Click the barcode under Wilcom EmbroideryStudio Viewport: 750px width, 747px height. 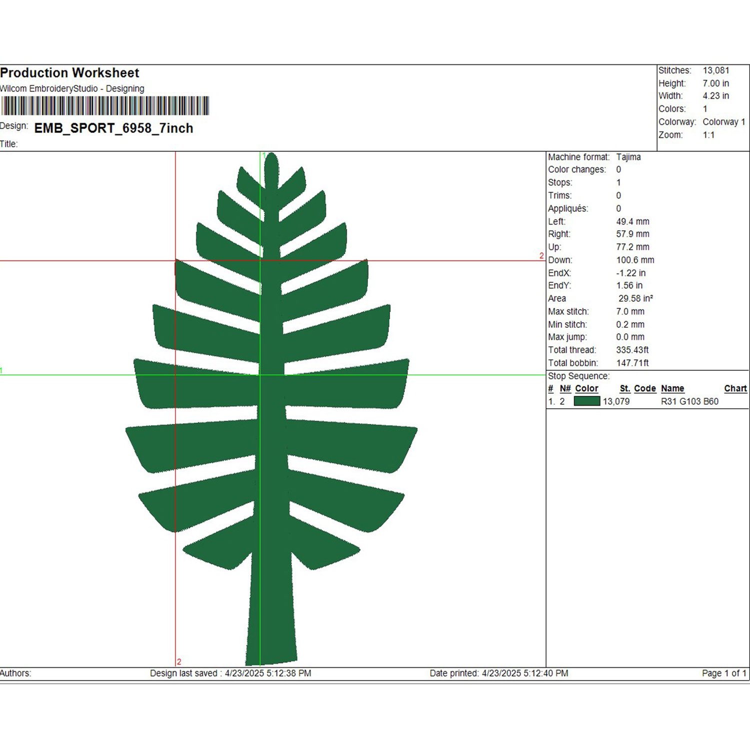point(104,106)
